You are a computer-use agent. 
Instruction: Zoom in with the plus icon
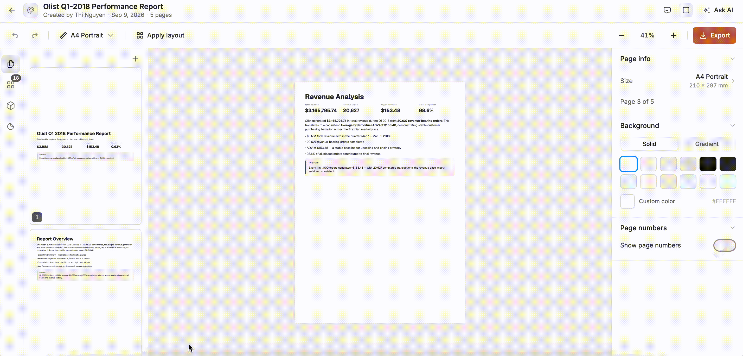[673, 35]
